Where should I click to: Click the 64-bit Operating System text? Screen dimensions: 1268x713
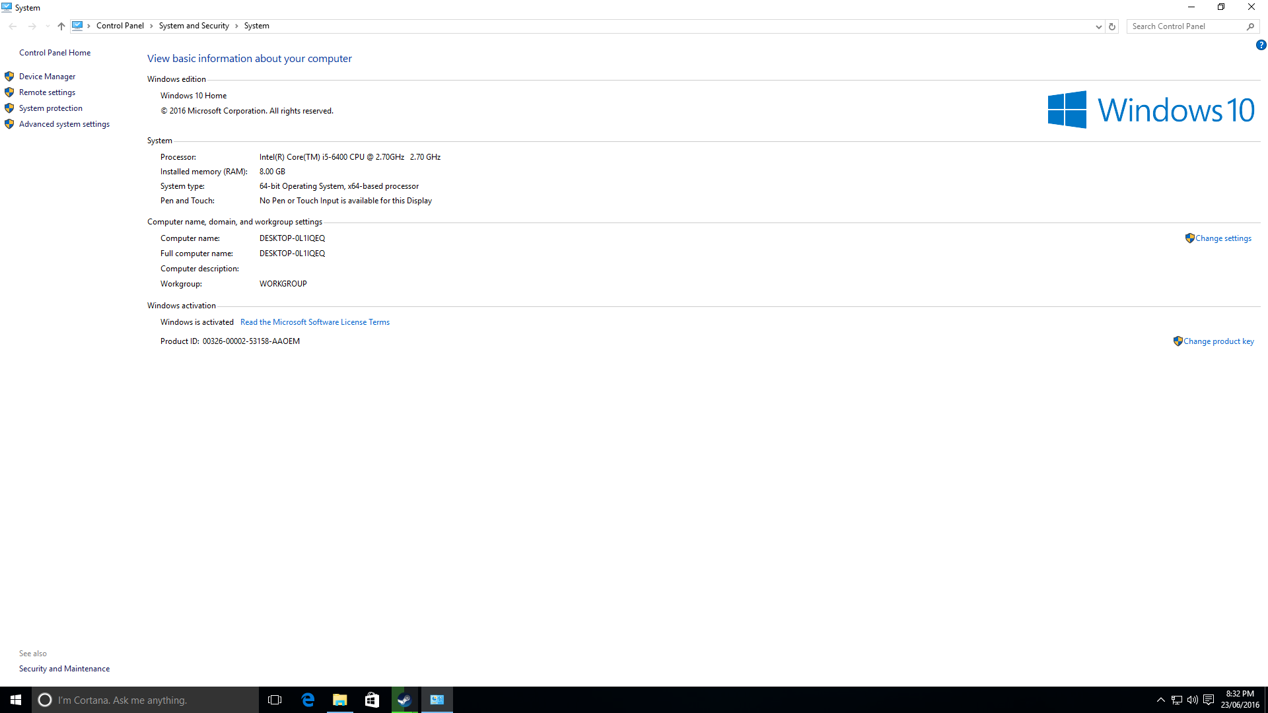pos(339,186)
